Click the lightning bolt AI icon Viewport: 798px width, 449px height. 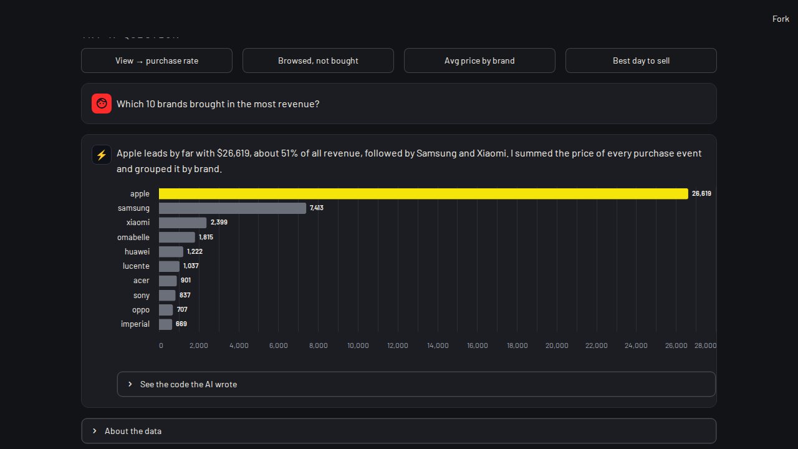click(x=102, y=155)
